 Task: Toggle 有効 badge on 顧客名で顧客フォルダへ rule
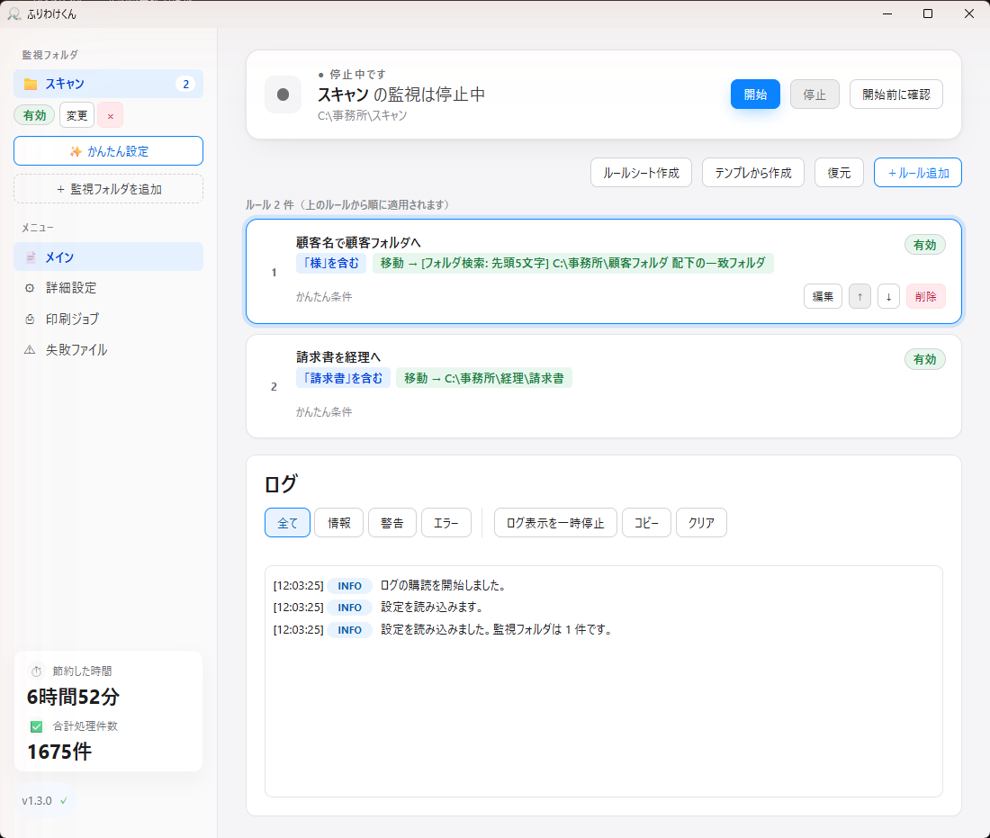click(924, 245)
